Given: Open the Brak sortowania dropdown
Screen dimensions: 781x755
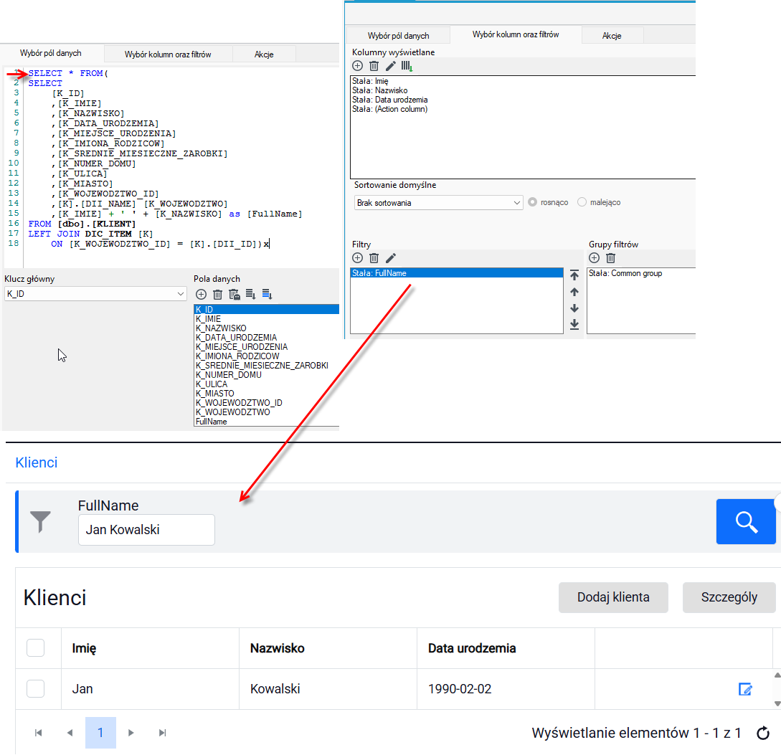Looking at the screenshot, I should (x=438, y=203).
